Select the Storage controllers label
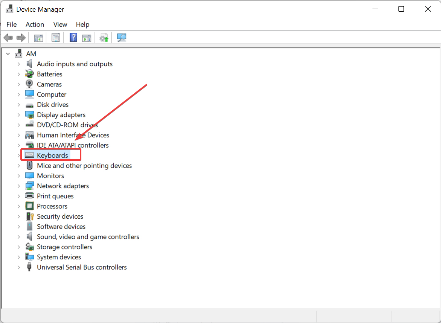 click(65, 247)
